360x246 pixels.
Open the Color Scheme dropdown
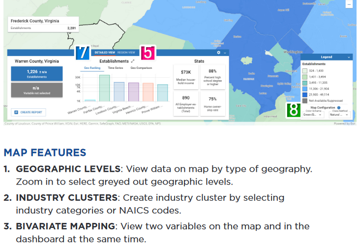[312, 114]
